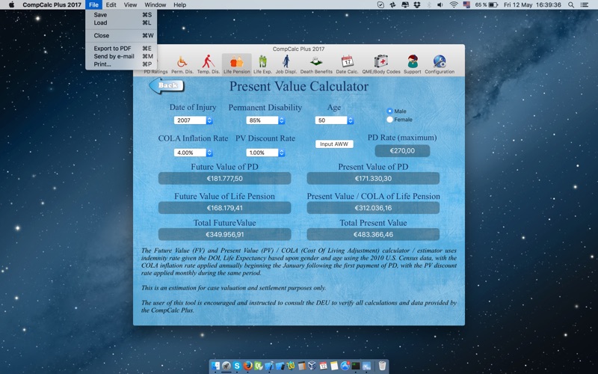Image resolution: width=598 pixels, height=374 pixels.
Task: Open Notification Center list icon
Action: coord(584,4)
